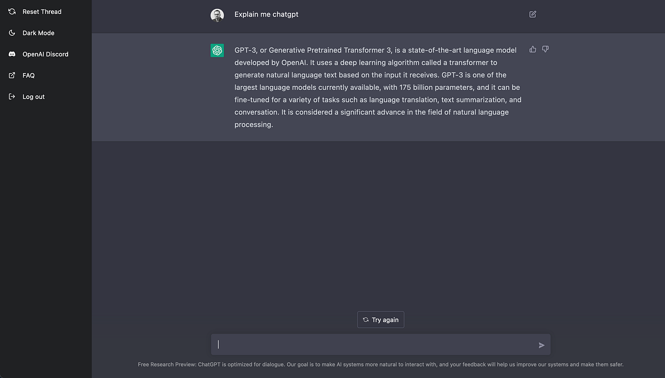Select the Reset Thread label in the sidebar
665x378 pixels.
click(x=42, y=12)
